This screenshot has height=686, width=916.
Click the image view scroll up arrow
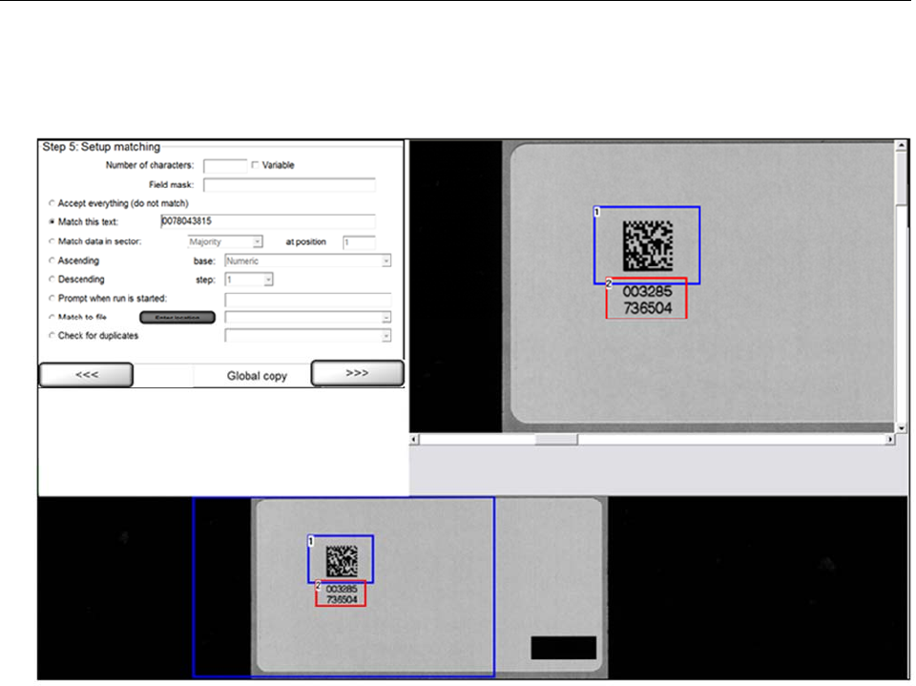(902, 145)
